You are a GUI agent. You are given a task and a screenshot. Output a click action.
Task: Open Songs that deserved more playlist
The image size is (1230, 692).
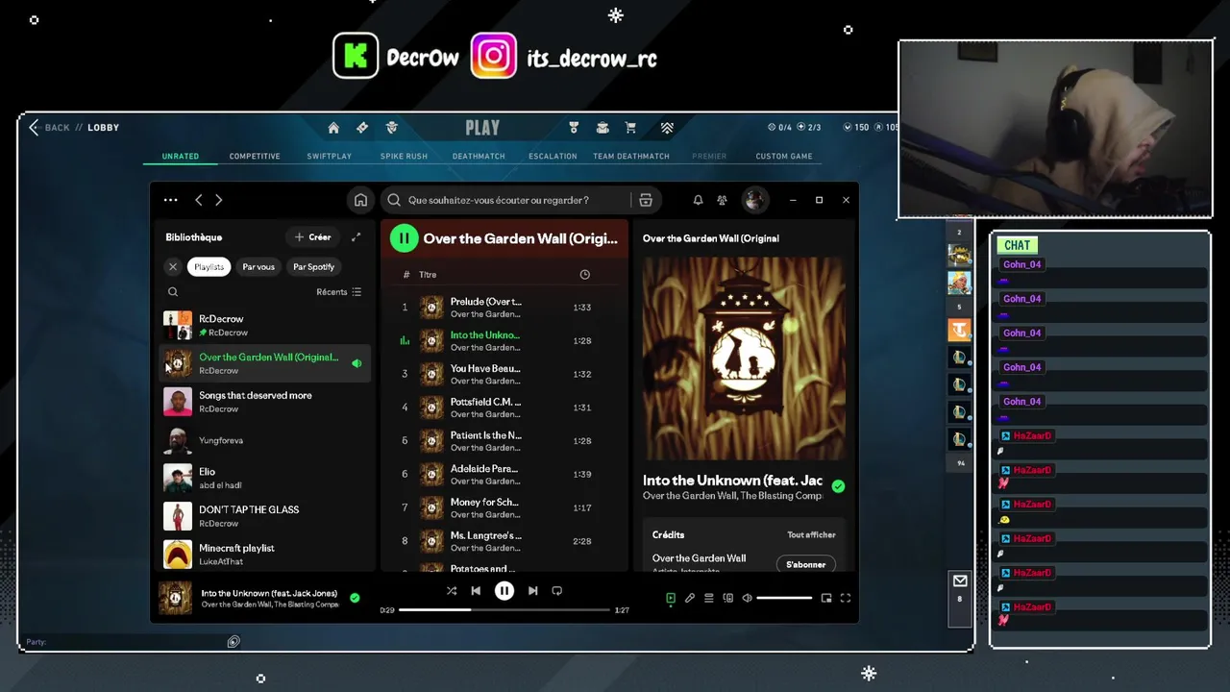click(262, 402)
